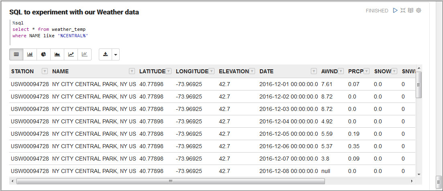
Task: Open SNOW column menu arrow
Action: coord(394,71)
